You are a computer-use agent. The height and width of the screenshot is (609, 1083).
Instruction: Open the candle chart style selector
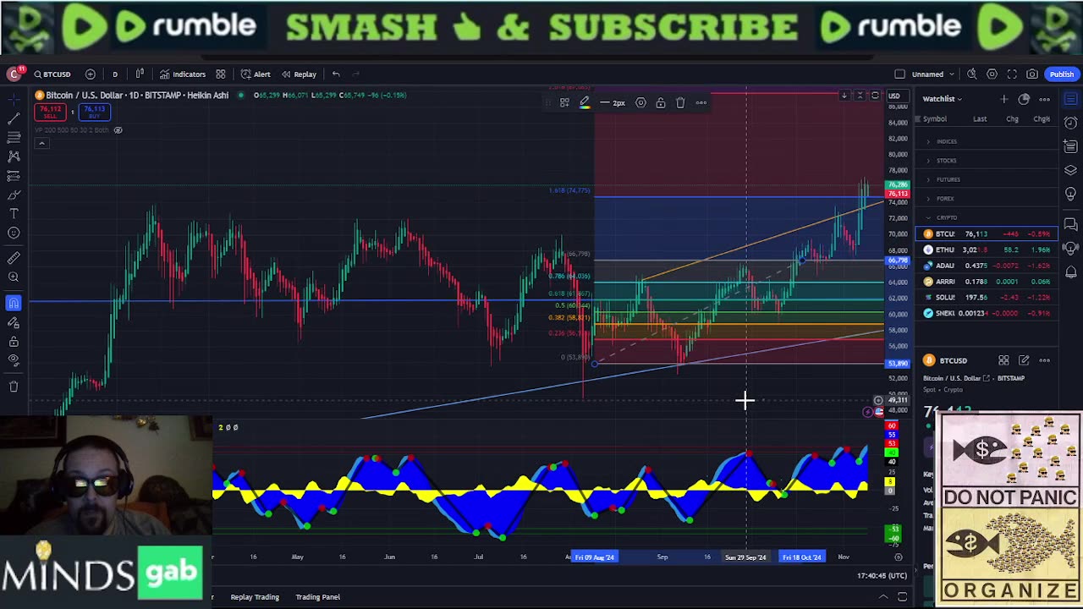point(140,74)
